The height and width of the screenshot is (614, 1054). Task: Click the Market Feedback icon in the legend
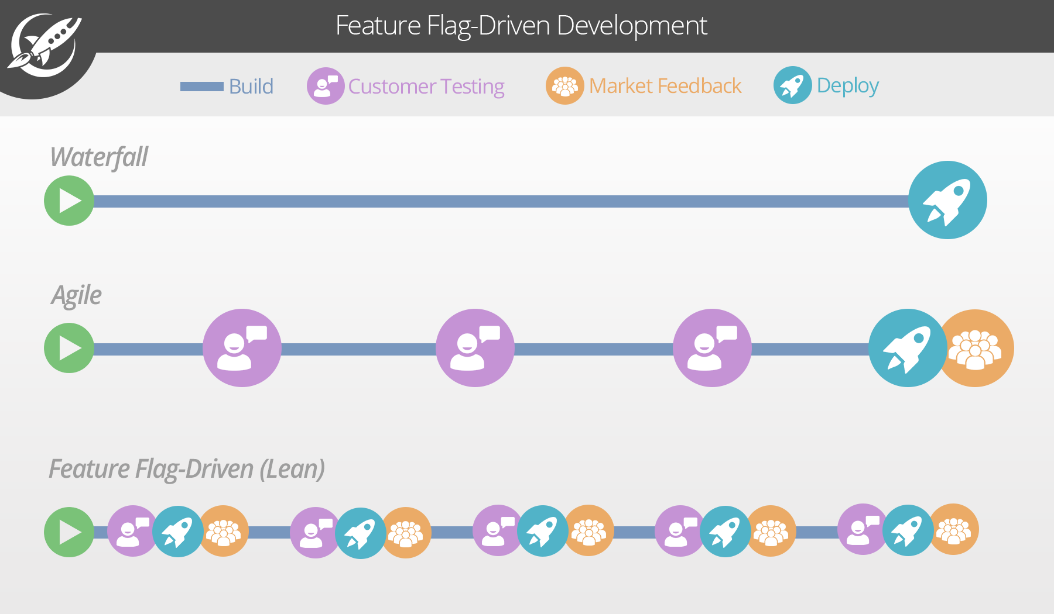[x=564, y=86]
